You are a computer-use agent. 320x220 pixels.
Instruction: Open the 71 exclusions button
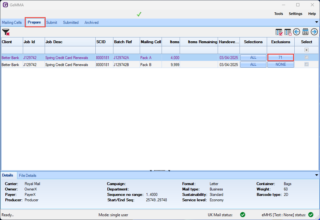click(x=281, y=57)
